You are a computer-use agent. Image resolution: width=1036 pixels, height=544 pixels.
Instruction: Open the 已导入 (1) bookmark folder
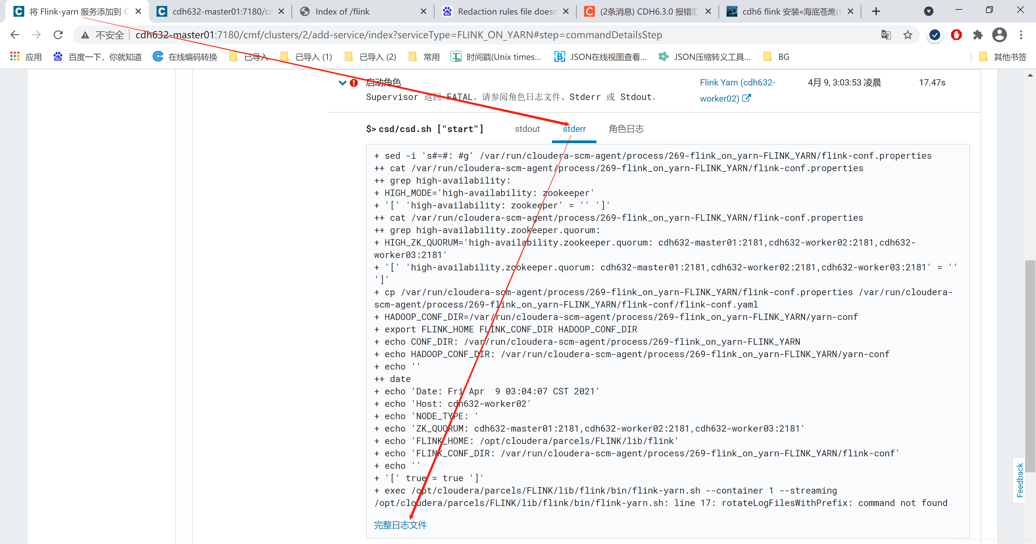click(306, 57)
